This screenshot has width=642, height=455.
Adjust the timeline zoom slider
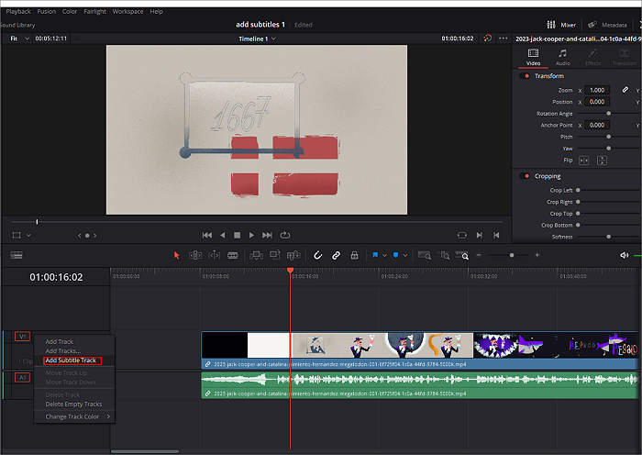pos(512,255)
